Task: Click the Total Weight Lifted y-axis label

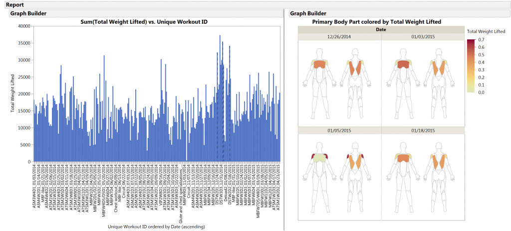Action: [12, 94]
